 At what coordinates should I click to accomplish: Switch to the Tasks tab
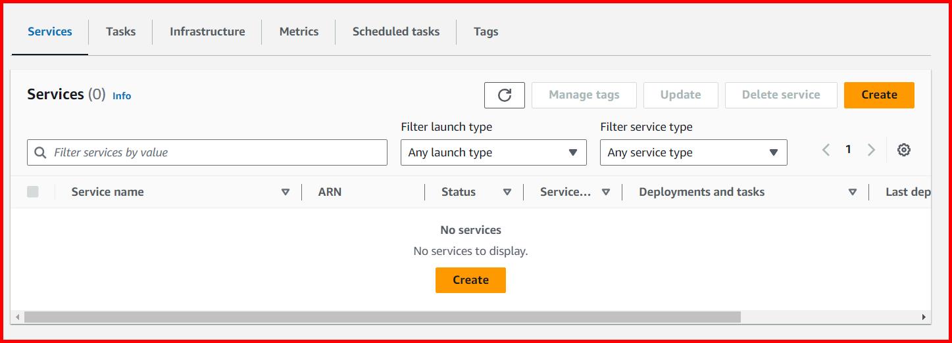pos(120,32)
